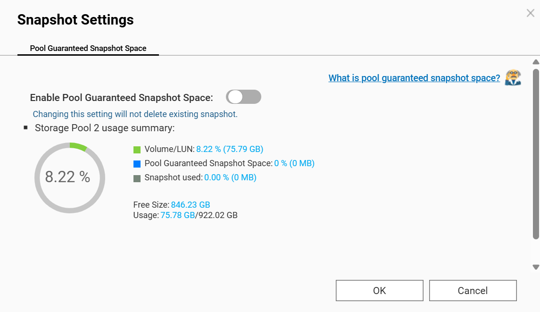Click the professor help mascot icon

513,77
